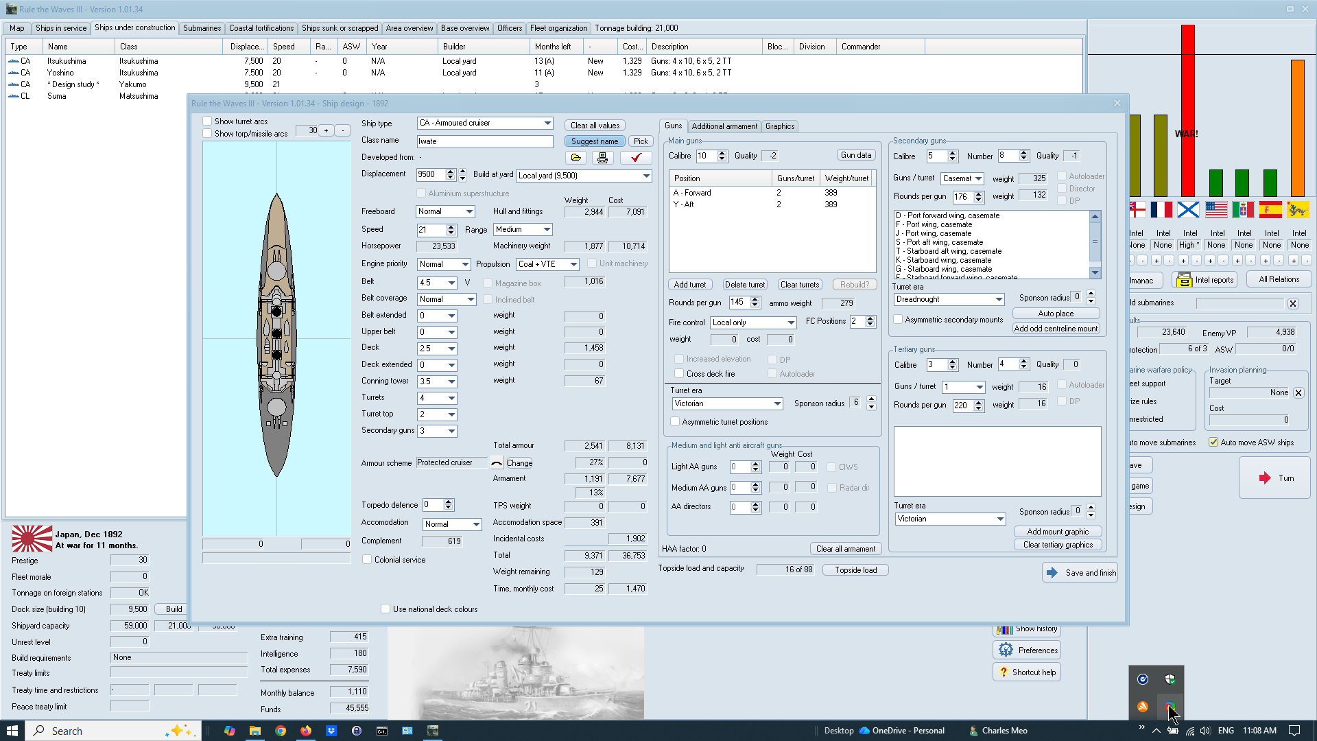Enable Show turret arcs checkbox
The height and width of the screenshot is (741, 1317).
coord(207,121)
